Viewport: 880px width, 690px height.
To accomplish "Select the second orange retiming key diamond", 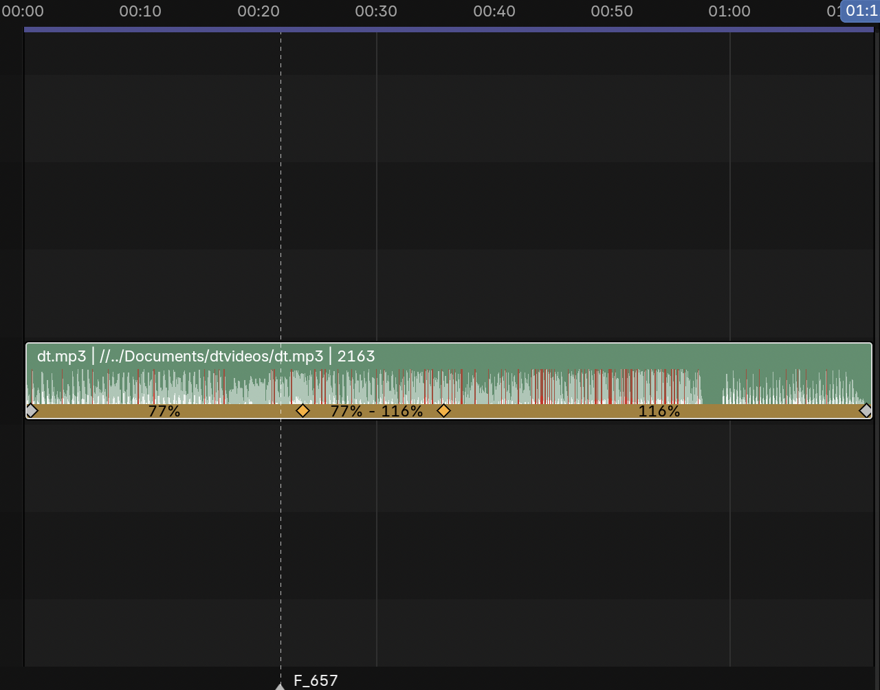I will (443, 411).
